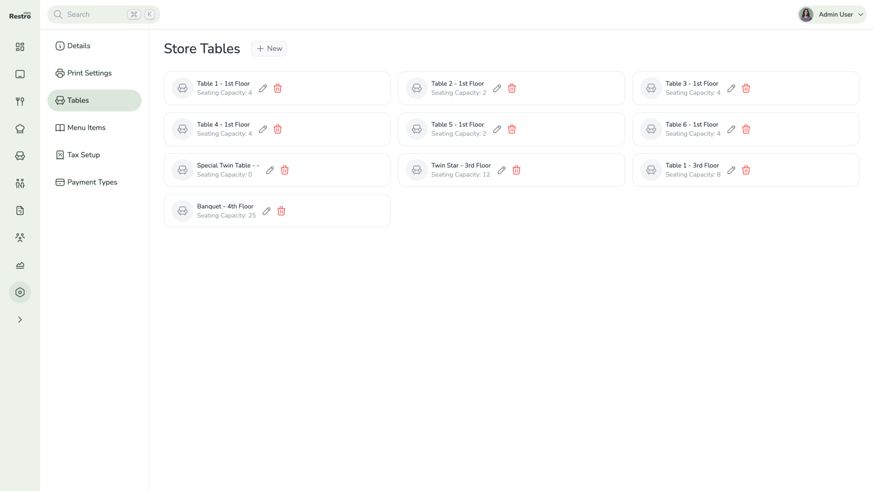Image resolution: width=874 pixels, height=491 pixels.
Task: Open the kitchen chef hat icon
Action: (20, 129)
